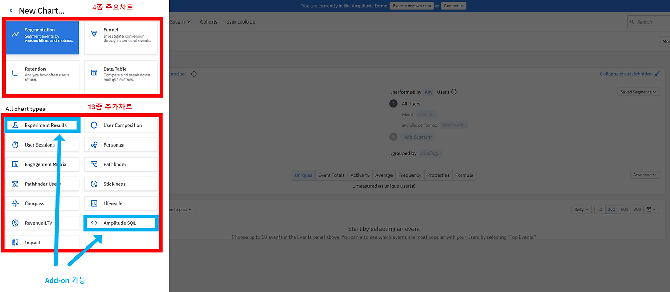Click the Users info icon
The image size is (670, 292).
tap(454, 92)
